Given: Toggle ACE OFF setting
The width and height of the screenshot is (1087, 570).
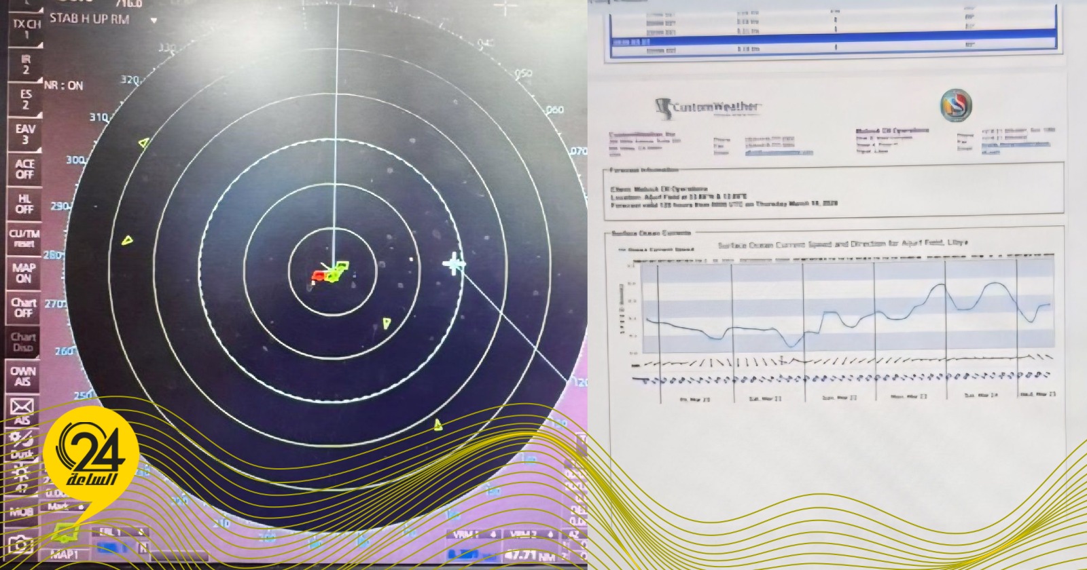Looking at the screenshot, I should 24,169.
